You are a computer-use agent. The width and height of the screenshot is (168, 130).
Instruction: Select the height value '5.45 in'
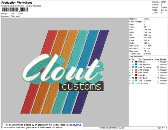pyautogui.click(x=164, y=7)
